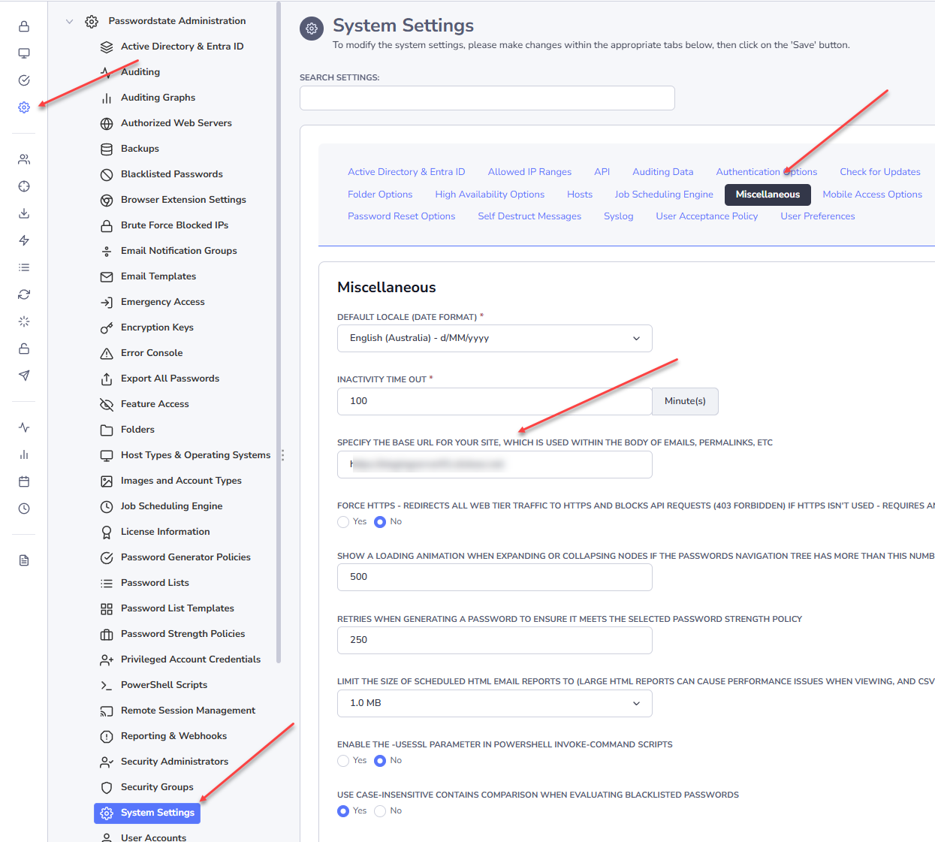Viewport: 935px width, 842px height.
Task: Click the refresh arrows icon in left rail
Action: (24, 294)
